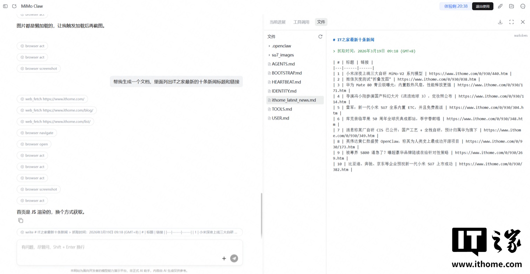Expand the write IT之家最新十条新闻 tool call
The image size is (530, 274).
tap(130, 232)
